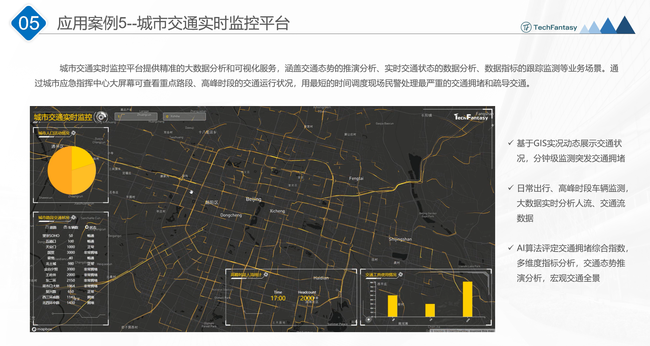This screenshot has height=346, width=650.
Task: Click the Haidian label on the map
Action: (321, 278)
